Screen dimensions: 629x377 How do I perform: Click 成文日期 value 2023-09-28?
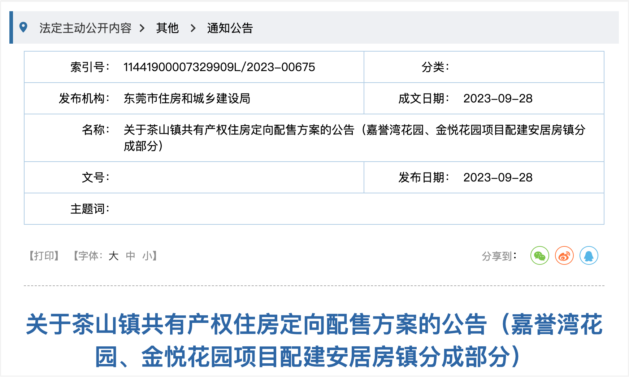[x=498, y=98]
